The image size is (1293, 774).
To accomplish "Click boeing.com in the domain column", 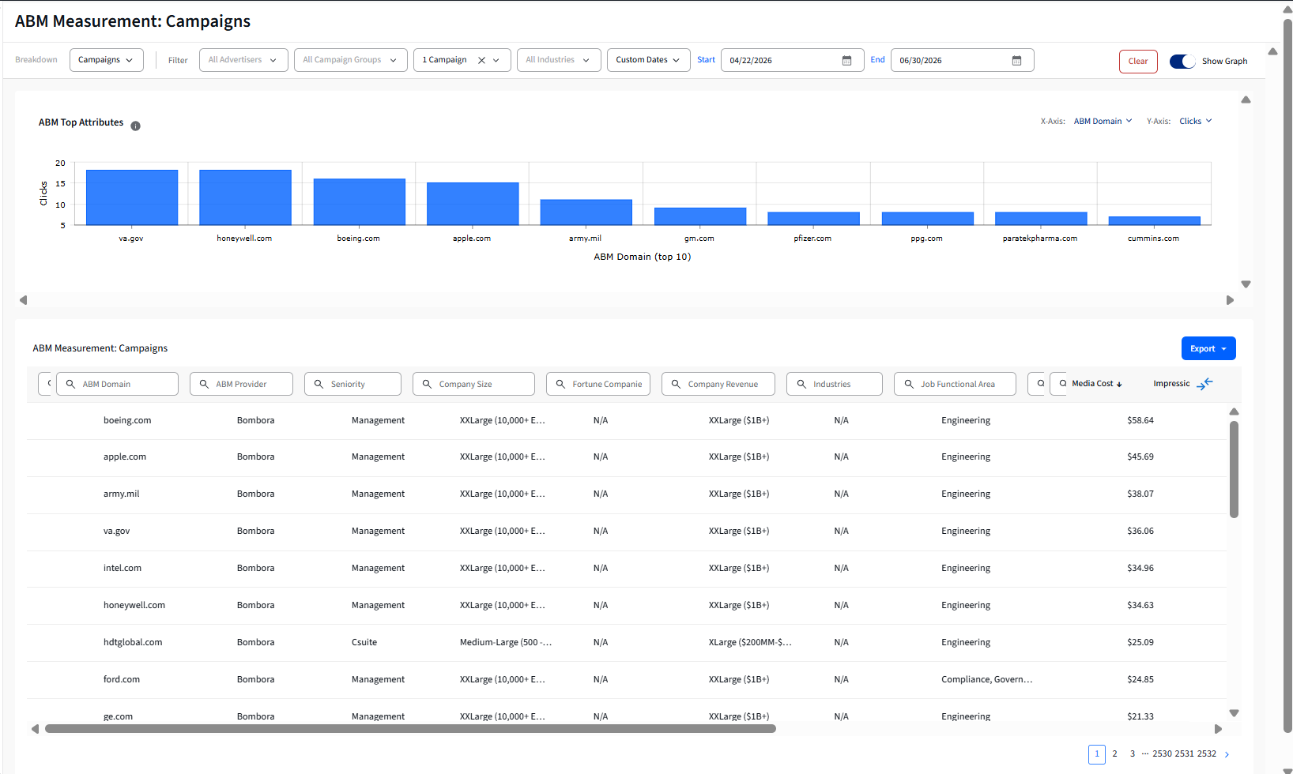I will 127,421.
